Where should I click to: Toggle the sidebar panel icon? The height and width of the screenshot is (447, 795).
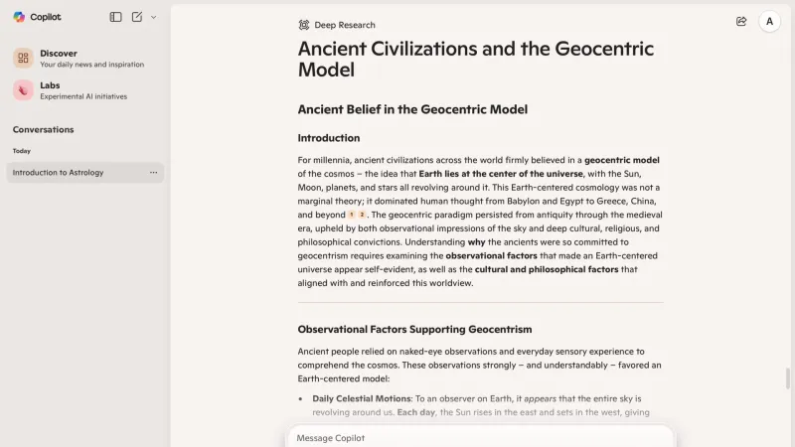pyautogui.click(x=115, y=17)
